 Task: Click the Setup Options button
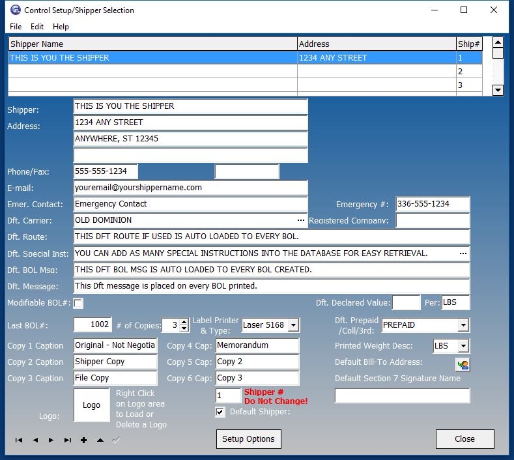[x=248, y=439]
